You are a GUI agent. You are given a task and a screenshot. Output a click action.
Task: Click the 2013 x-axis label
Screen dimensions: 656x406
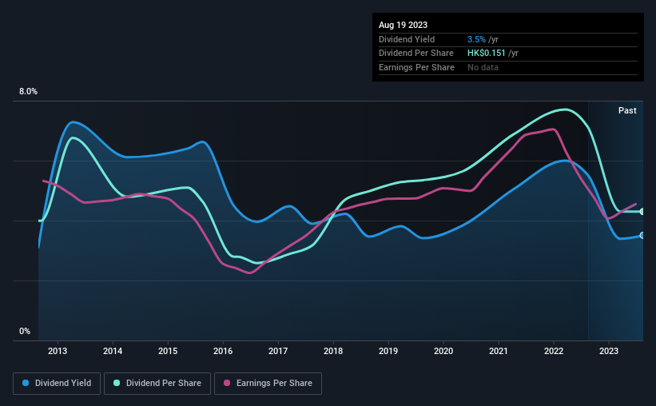[58, 351]
